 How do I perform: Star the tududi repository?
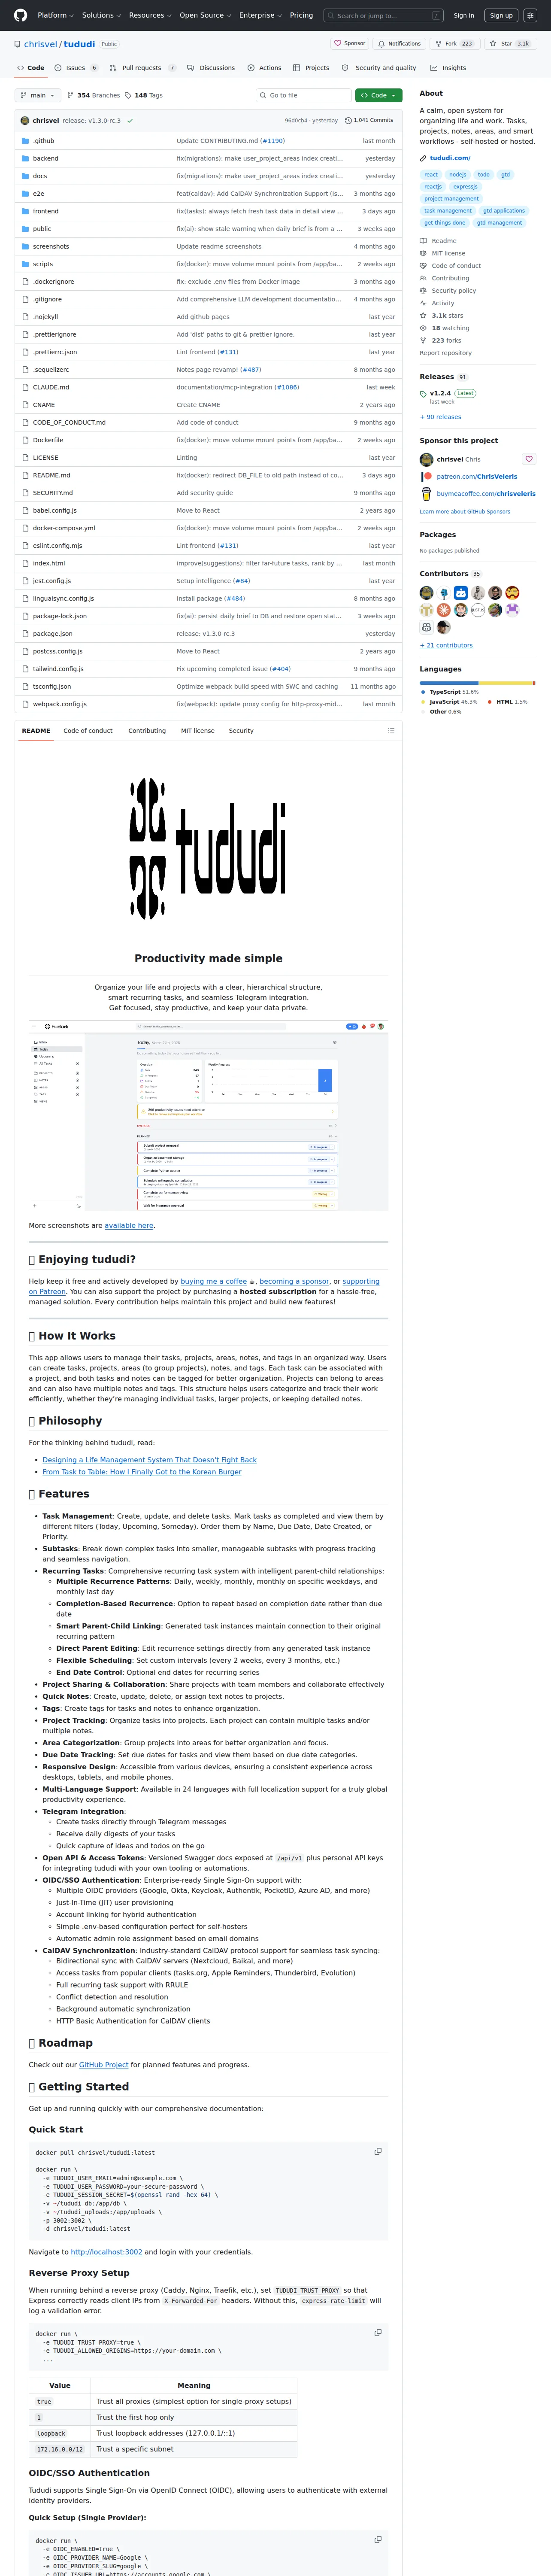(509, 44)
